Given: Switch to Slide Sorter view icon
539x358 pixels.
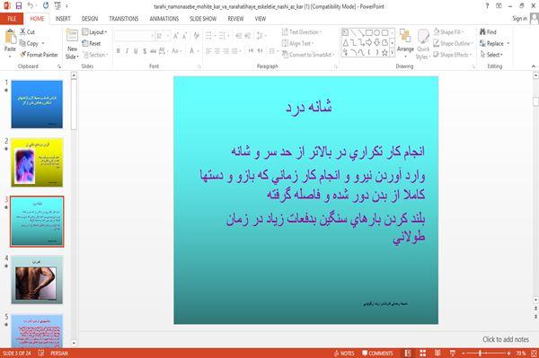Looking at the screenshot, I should (423, 354).
